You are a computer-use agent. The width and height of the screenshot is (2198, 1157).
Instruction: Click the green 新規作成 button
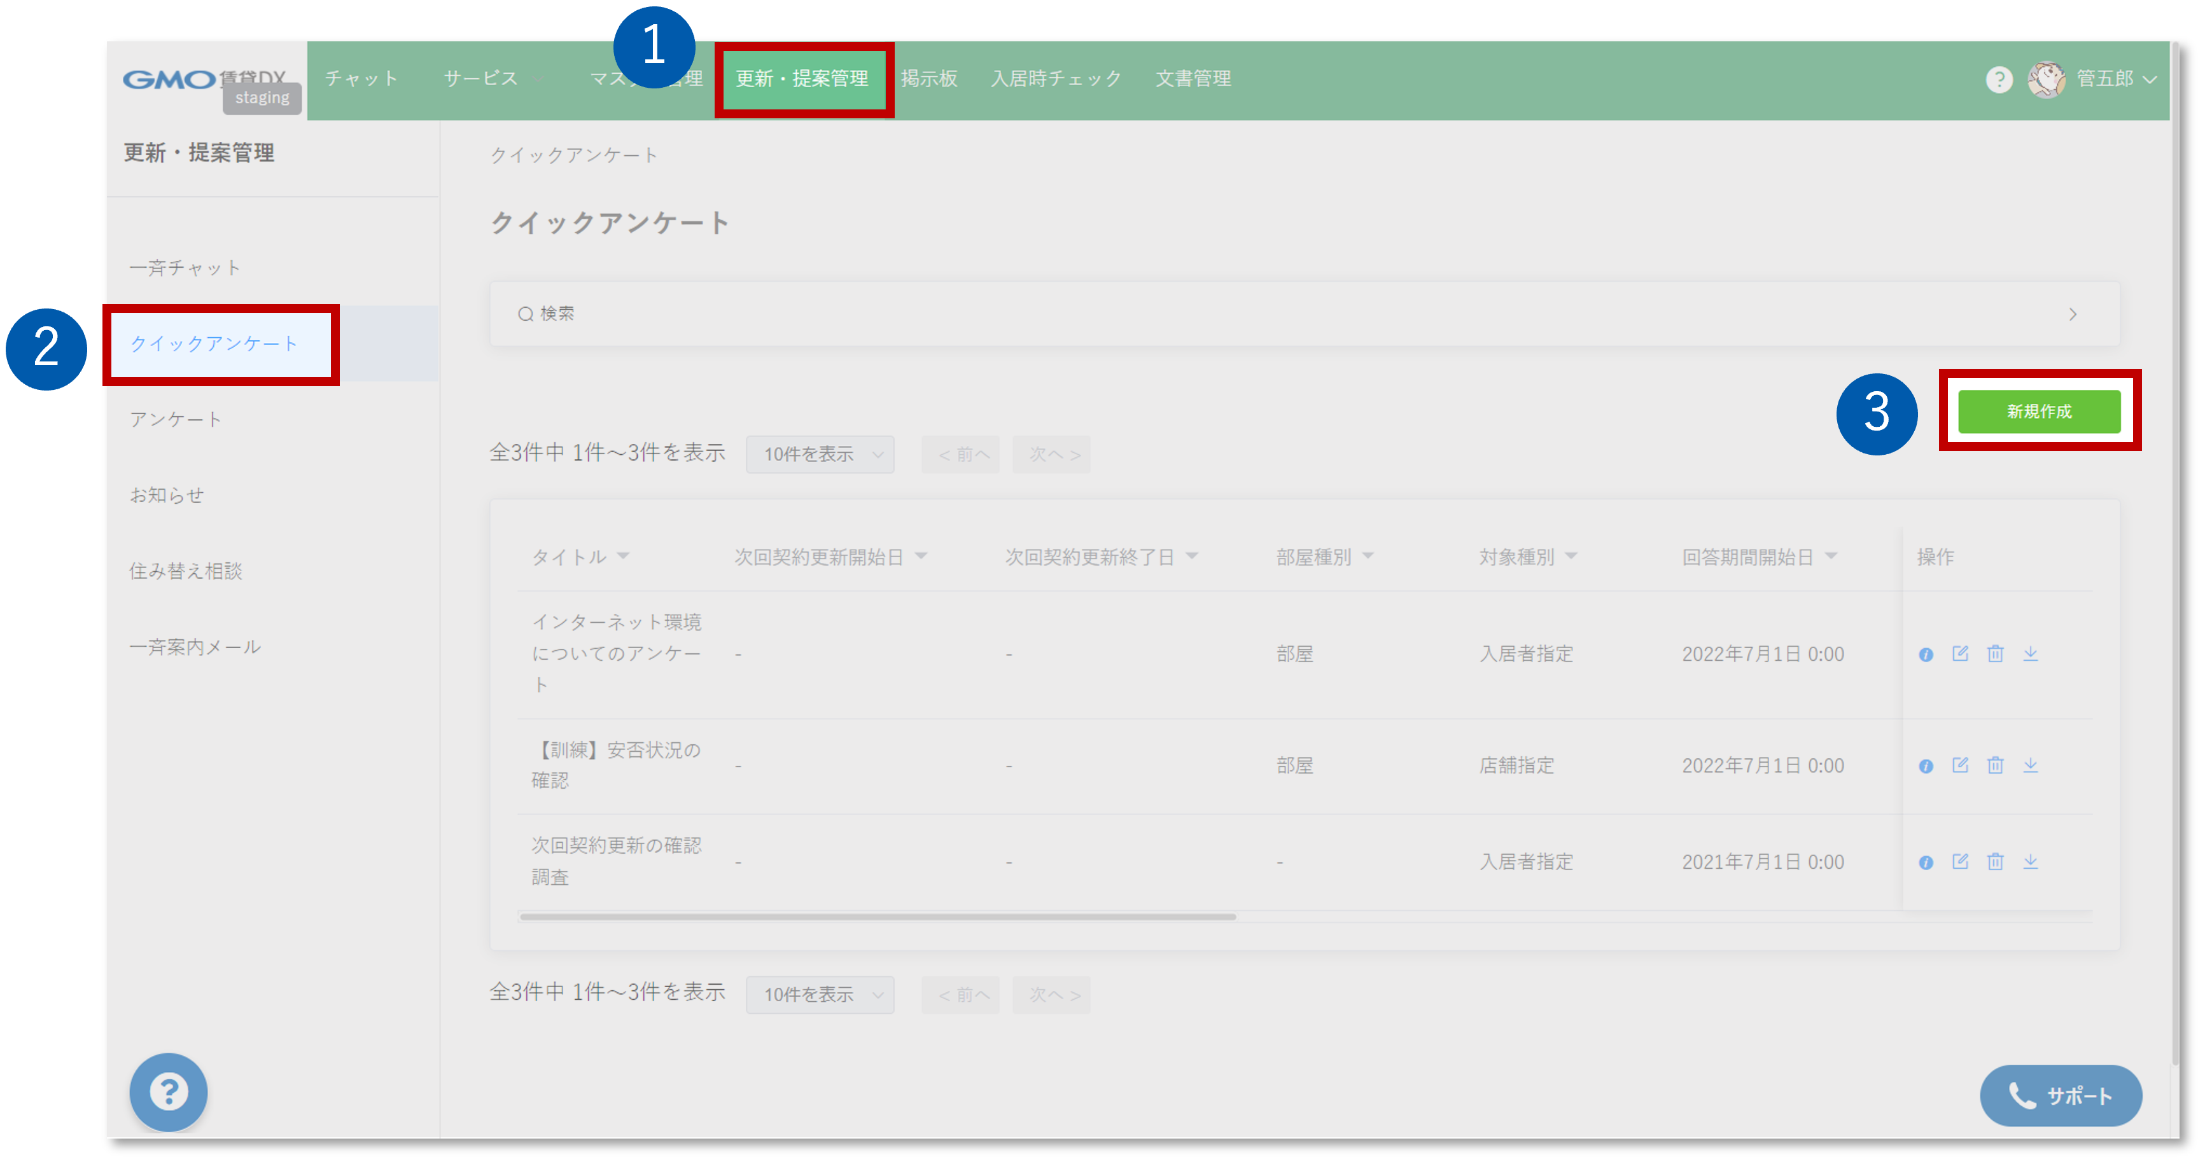point(2038,411)
